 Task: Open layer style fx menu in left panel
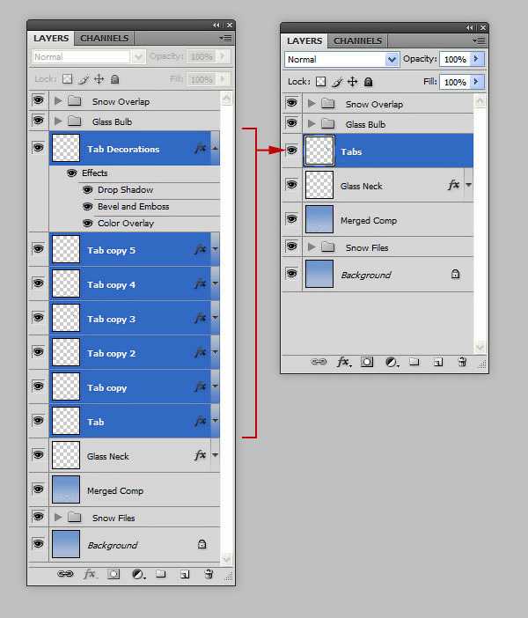(x=90, y=574)
